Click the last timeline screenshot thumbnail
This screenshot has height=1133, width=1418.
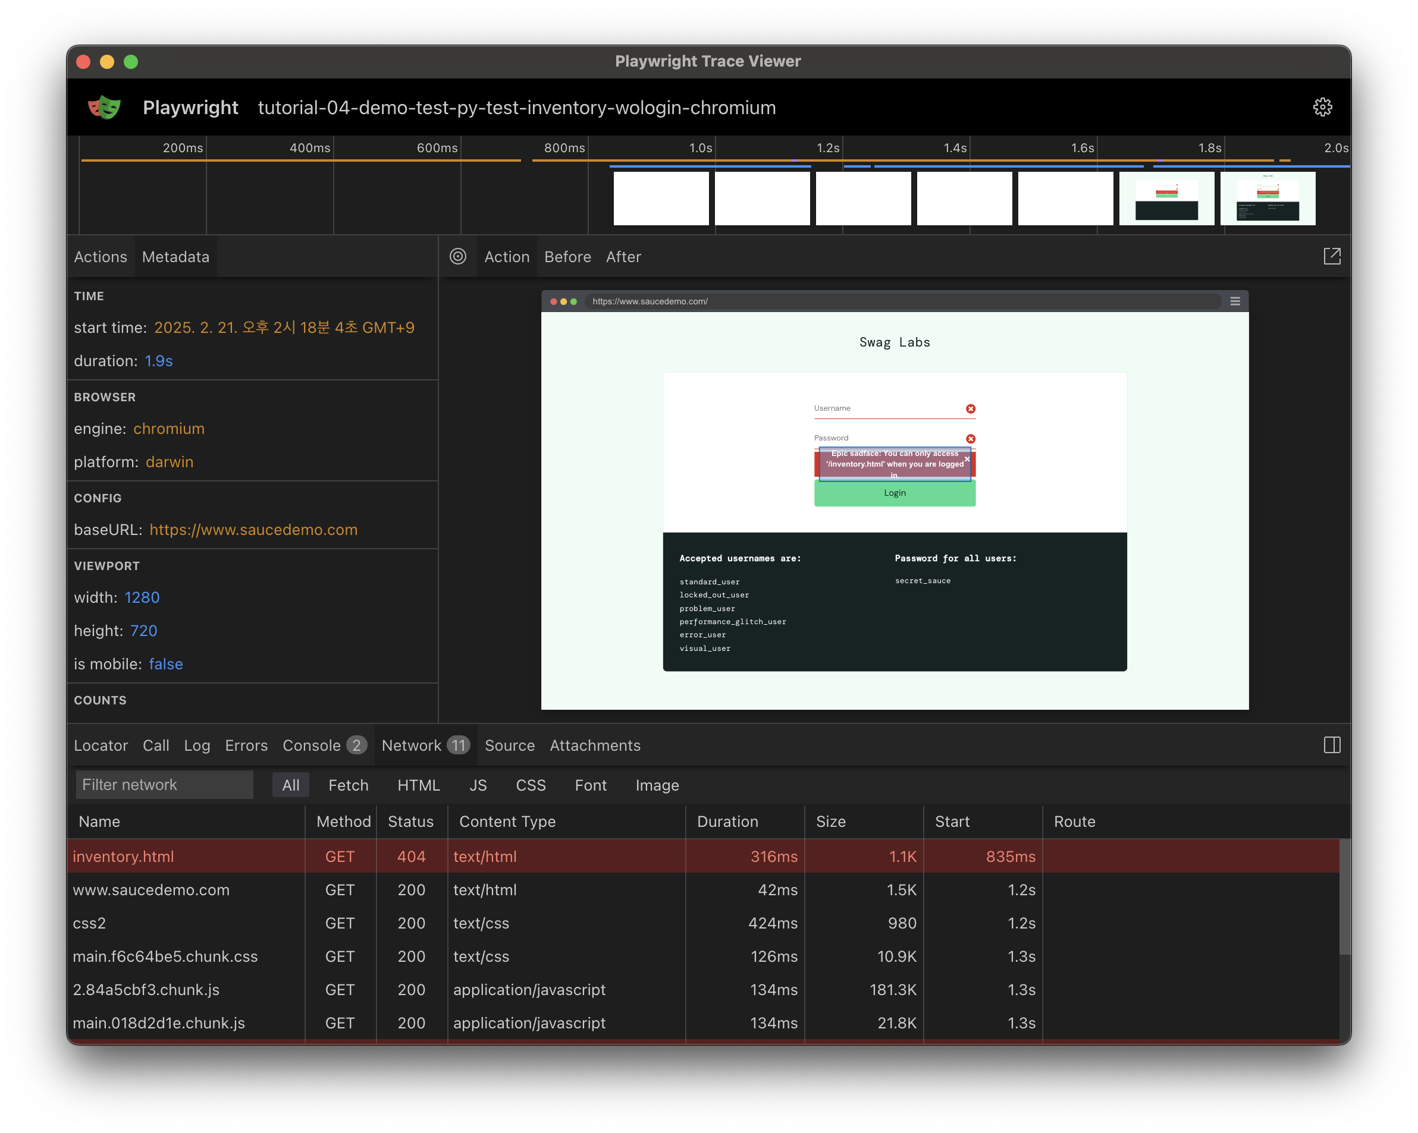pos(1267,199)
